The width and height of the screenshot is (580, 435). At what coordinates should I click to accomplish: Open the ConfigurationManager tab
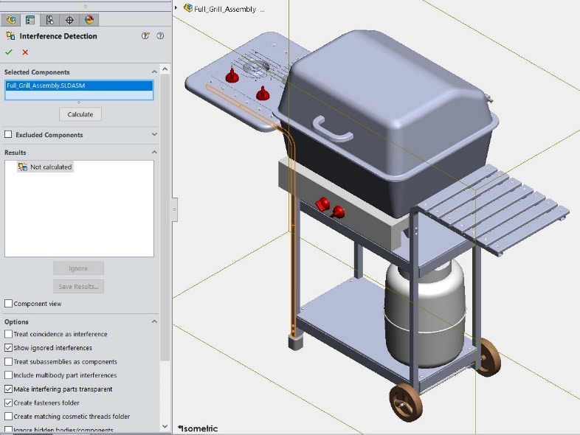(x=49, y=20)
